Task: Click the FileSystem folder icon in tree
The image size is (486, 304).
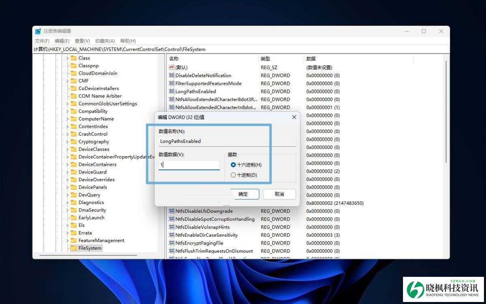Action: coord(73,248)
